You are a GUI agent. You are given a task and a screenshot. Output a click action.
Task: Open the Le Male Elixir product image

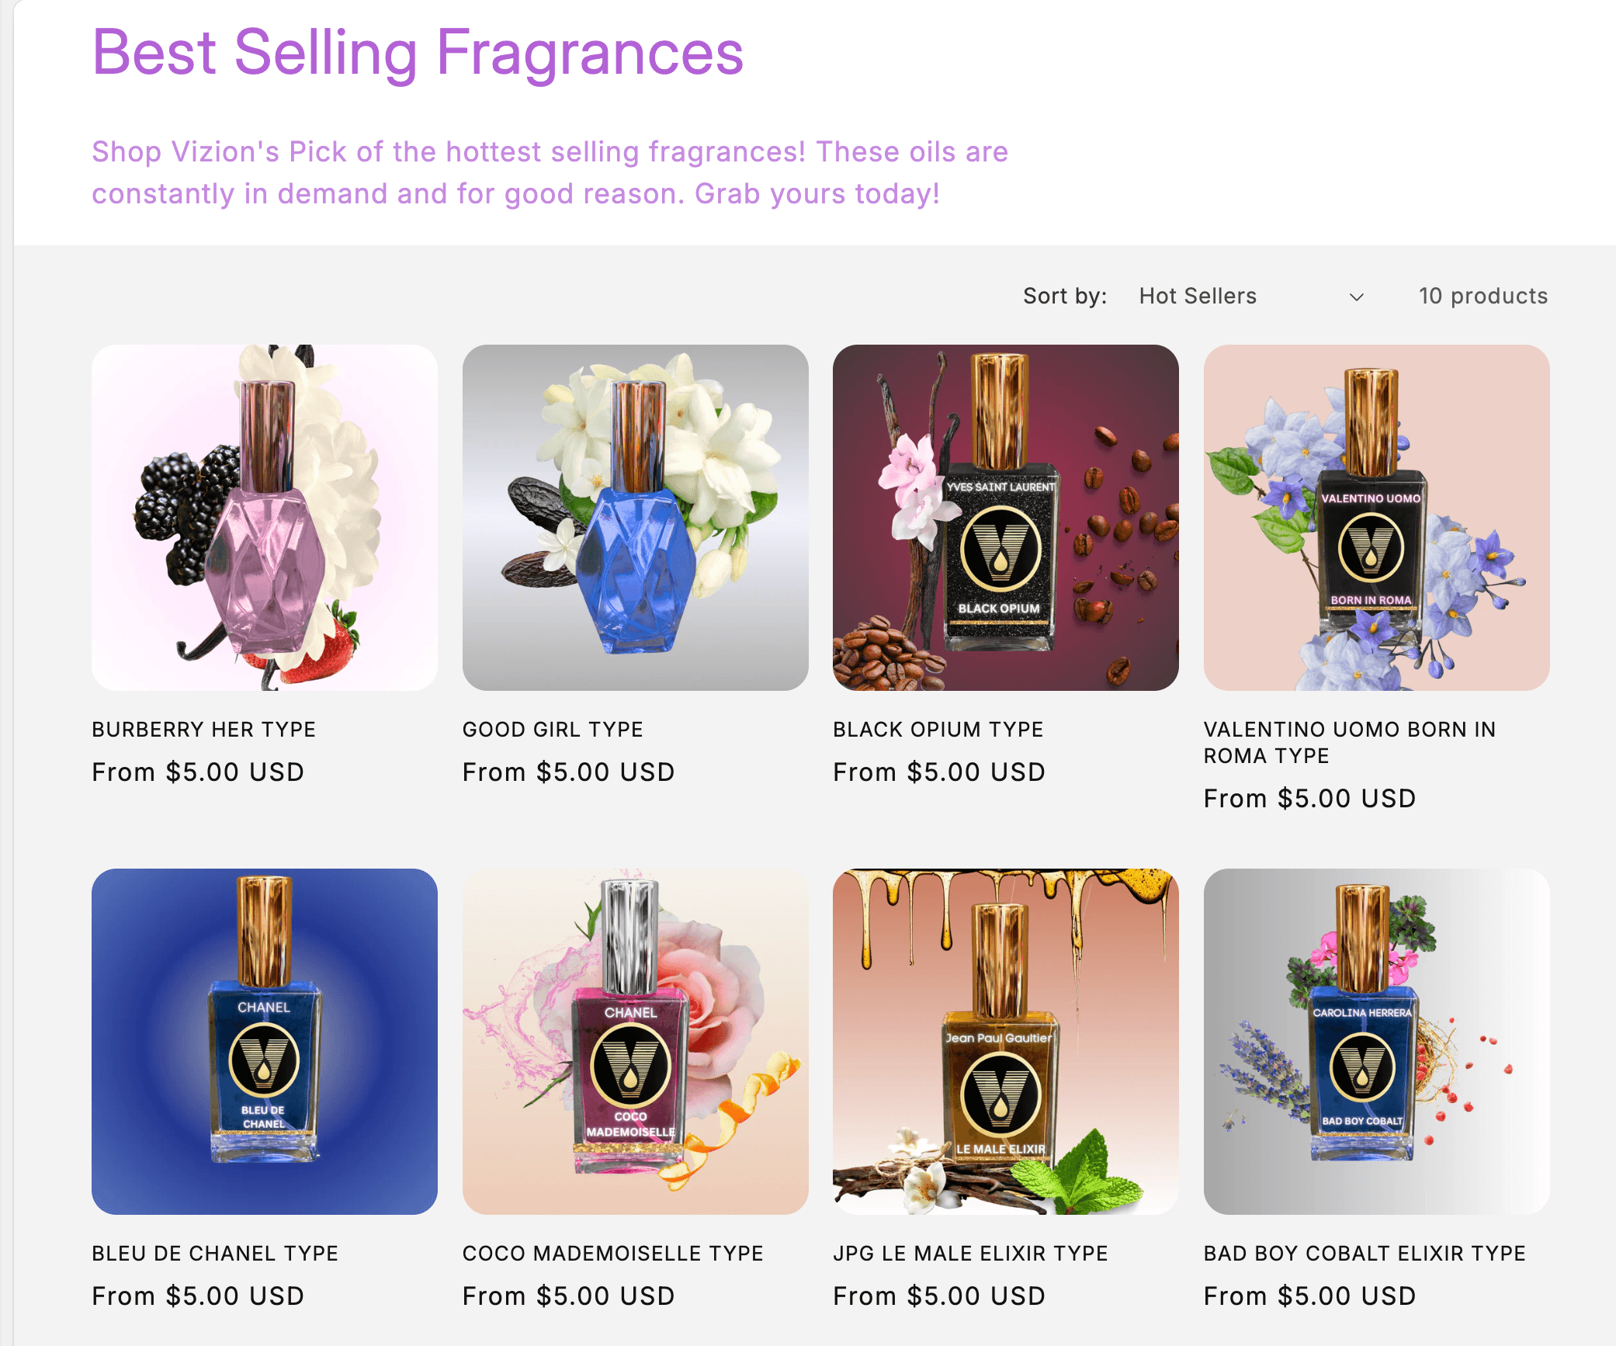pos(1005,1041)
